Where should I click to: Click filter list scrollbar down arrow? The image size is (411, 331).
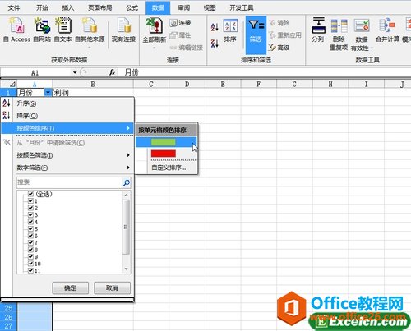point(126,269)
